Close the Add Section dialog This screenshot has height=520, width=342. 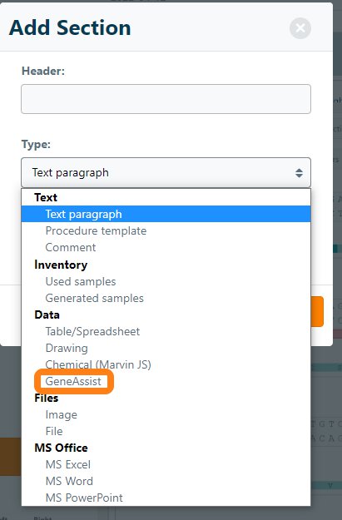click(300, 27)
